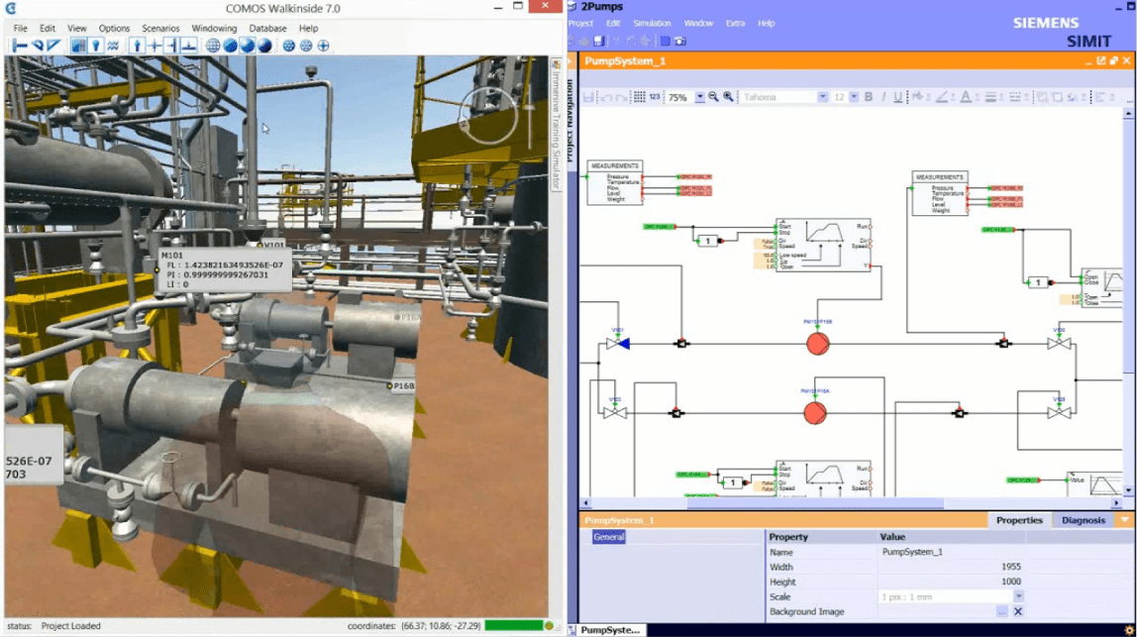The width and height of the screenshot is (1137, 637).
Task: Toggle Underline text formatting
Action: pyautogui.click(x=897, y=99)
